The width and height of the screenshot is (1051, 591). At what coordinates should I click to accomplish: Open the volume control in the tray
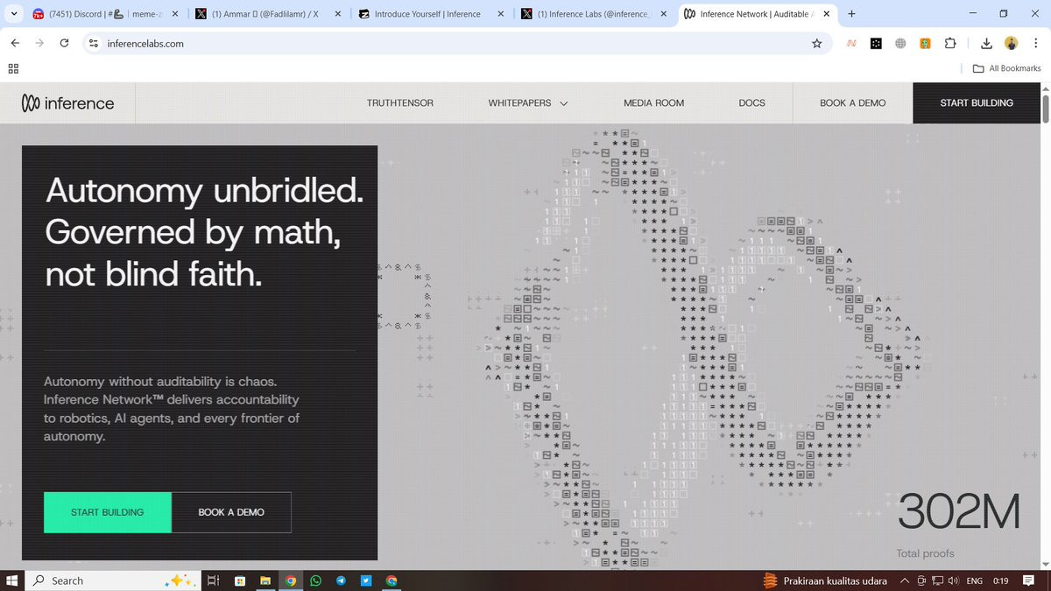coord(953,580)
